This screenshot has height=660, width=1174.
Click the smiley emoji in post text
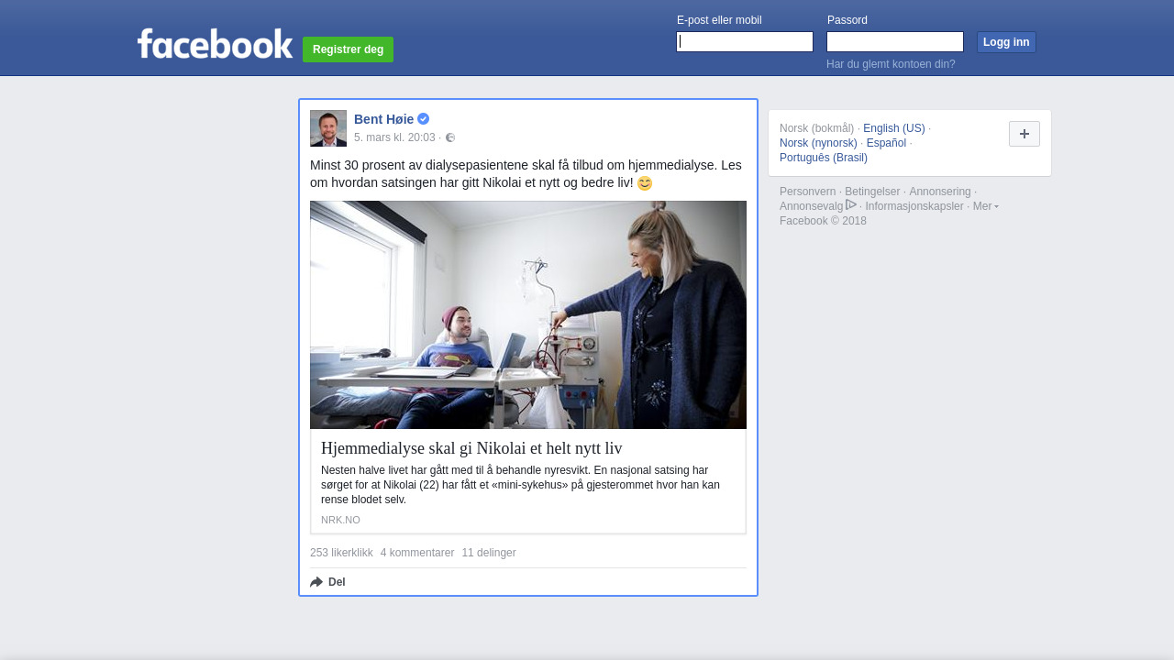(645, 183)
